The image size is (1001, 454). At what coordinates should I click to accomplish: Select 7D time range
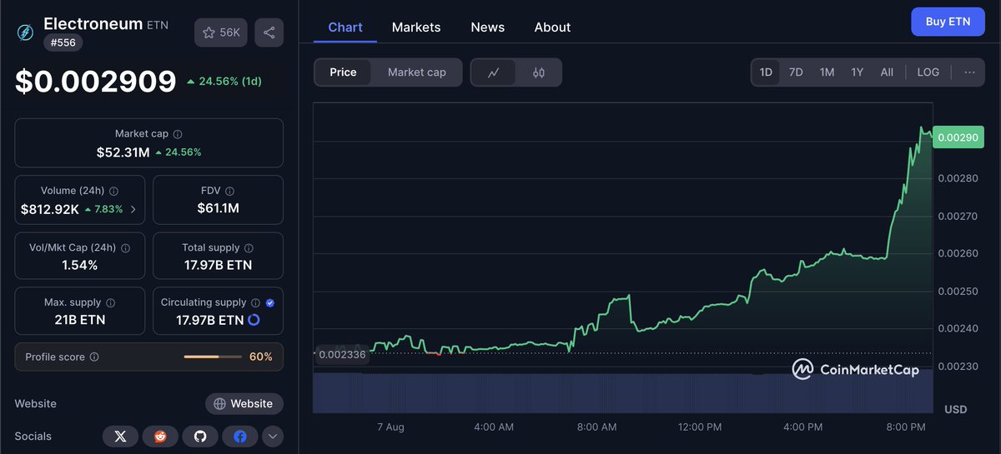click(796, 72)
